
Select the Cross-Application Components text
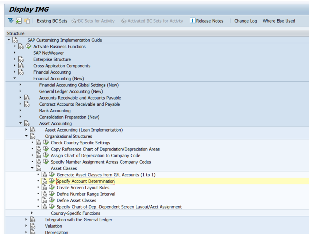[x=62, y=66]
